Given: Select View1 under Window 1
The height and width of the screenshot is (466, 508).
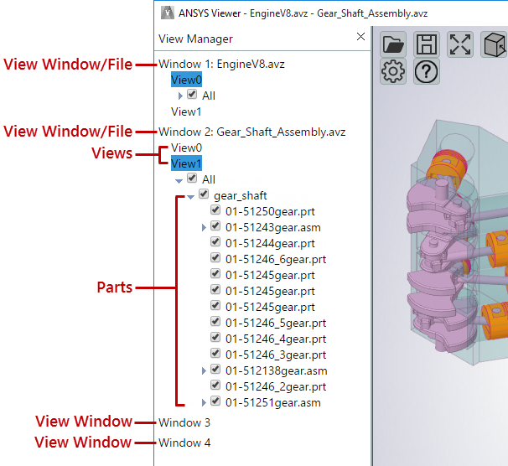Looking at the screenshot, I should 186,111.
